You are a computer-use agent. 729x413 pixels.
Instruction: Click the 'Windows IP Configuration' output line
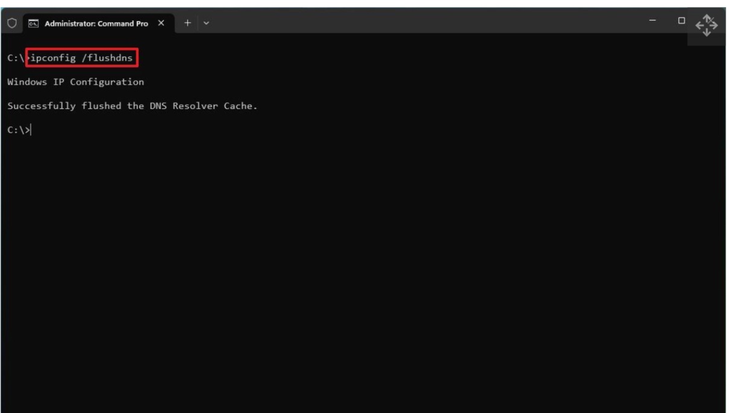coord(75,81)
